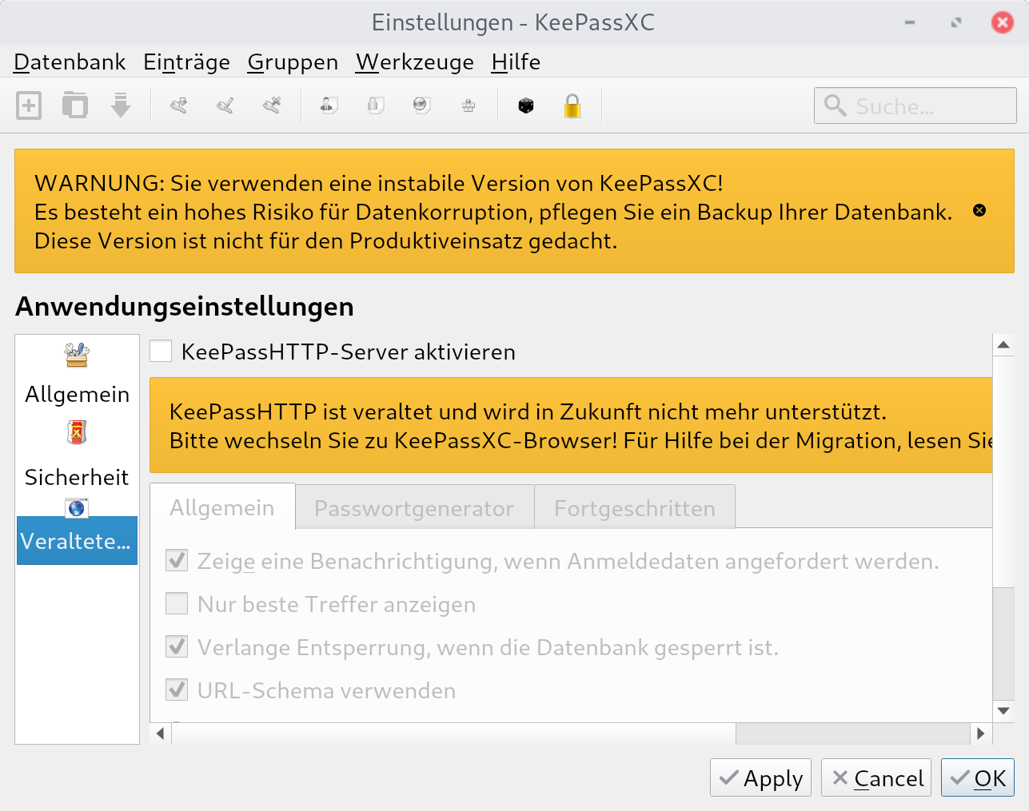Open the Werkzeuge menu
The height and width of the screenshot is (811, 1029).
coord(414,62)
